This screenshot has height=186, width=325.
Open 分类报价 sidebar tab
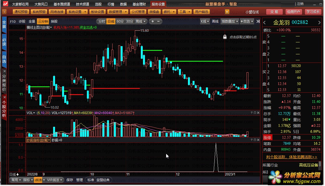click(4, 83)
